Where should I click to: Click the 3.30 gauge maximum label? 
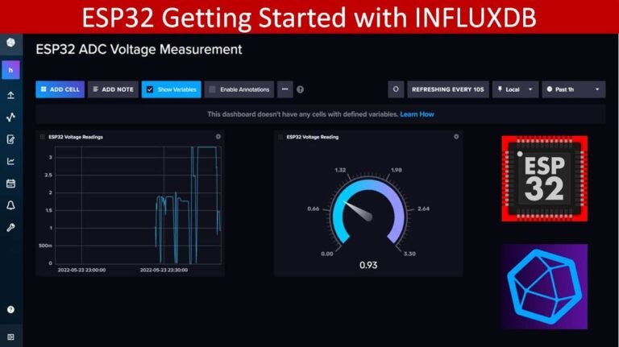[x=409, y=254]
